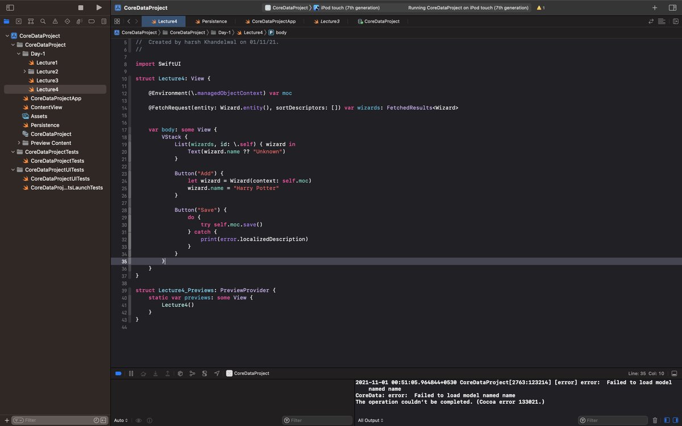Image resolution: width=682 pixels, height=426 pixels.
Task: Toggle the left navigator sidebar
Action: click(x=10, y=8)
